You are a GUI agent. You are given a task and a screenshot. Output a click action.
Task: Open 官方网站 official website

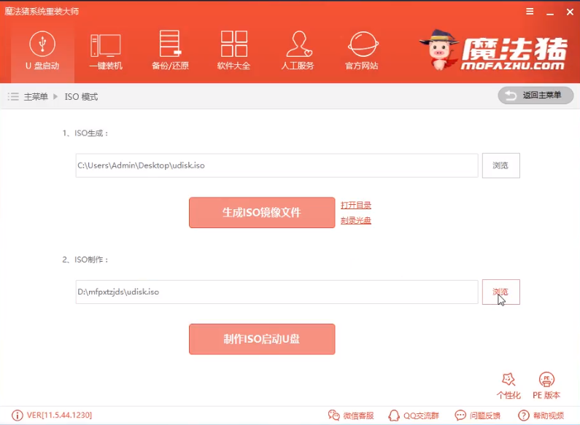362,51
